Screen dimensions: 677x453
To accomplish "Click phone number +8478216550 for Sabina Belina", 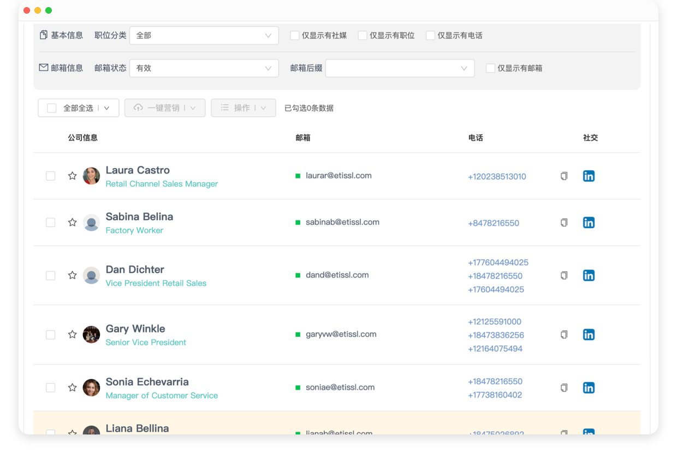I will coord(494,223).
